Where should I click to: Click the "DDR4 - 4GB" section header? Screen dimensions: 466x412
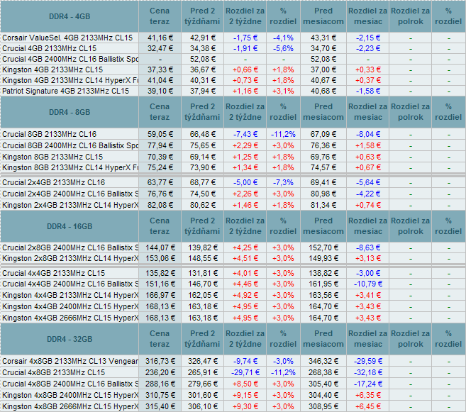[x=70, y=16]
